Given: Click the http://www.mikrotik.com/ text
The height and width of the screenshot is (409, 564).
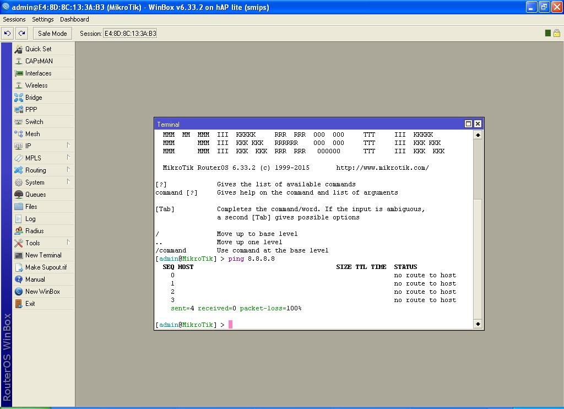Looking at the screenshot, I should click(x=382, y=168).
